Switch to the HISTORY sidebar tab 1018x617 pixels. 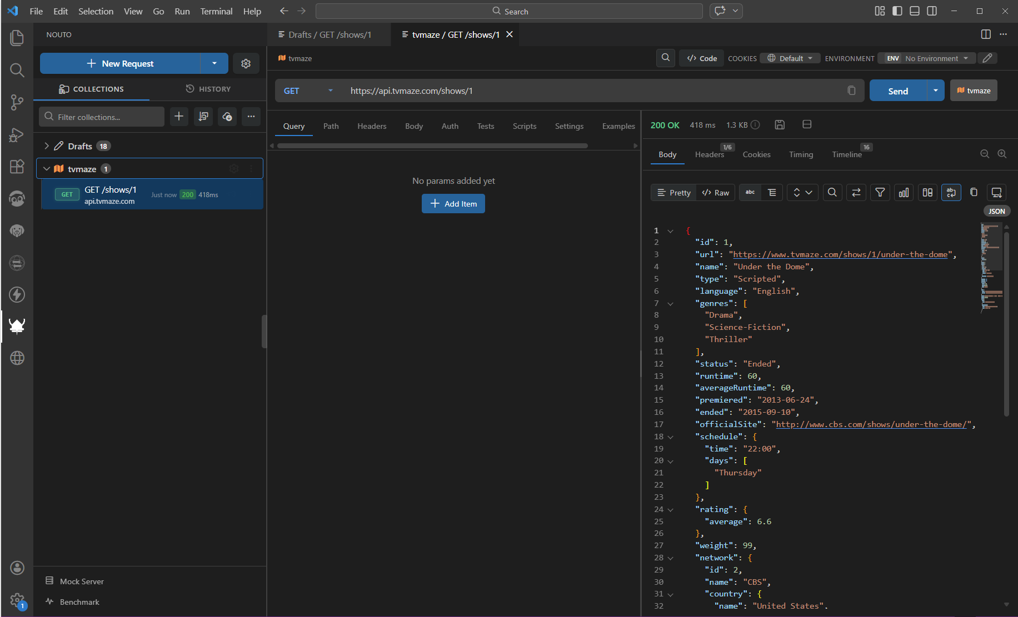click(x=208, y=89)
